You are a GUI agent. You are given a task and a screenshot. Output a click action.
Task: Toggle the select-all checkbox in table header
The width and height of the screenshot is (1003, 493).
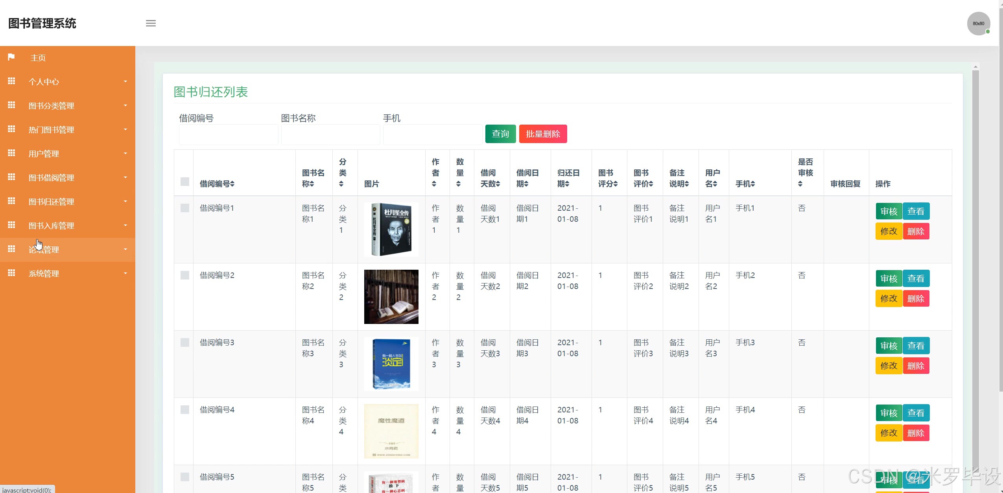point(184,182)
